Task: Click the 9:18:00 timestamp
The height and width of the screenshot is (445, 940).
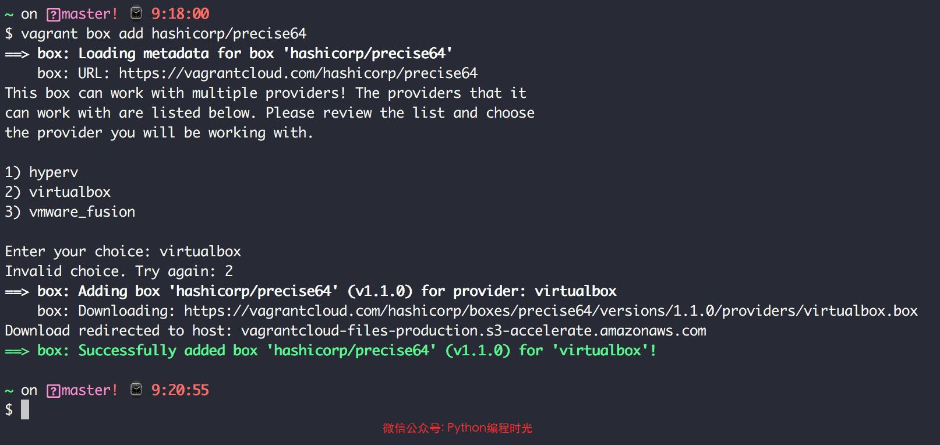Action: point(180,13)
